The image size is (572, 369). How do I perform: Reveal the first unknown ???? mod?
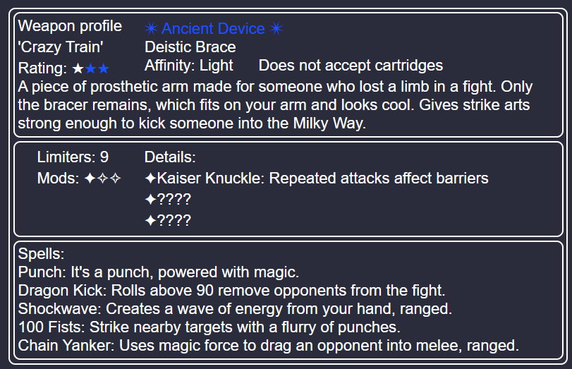[168, 199]
